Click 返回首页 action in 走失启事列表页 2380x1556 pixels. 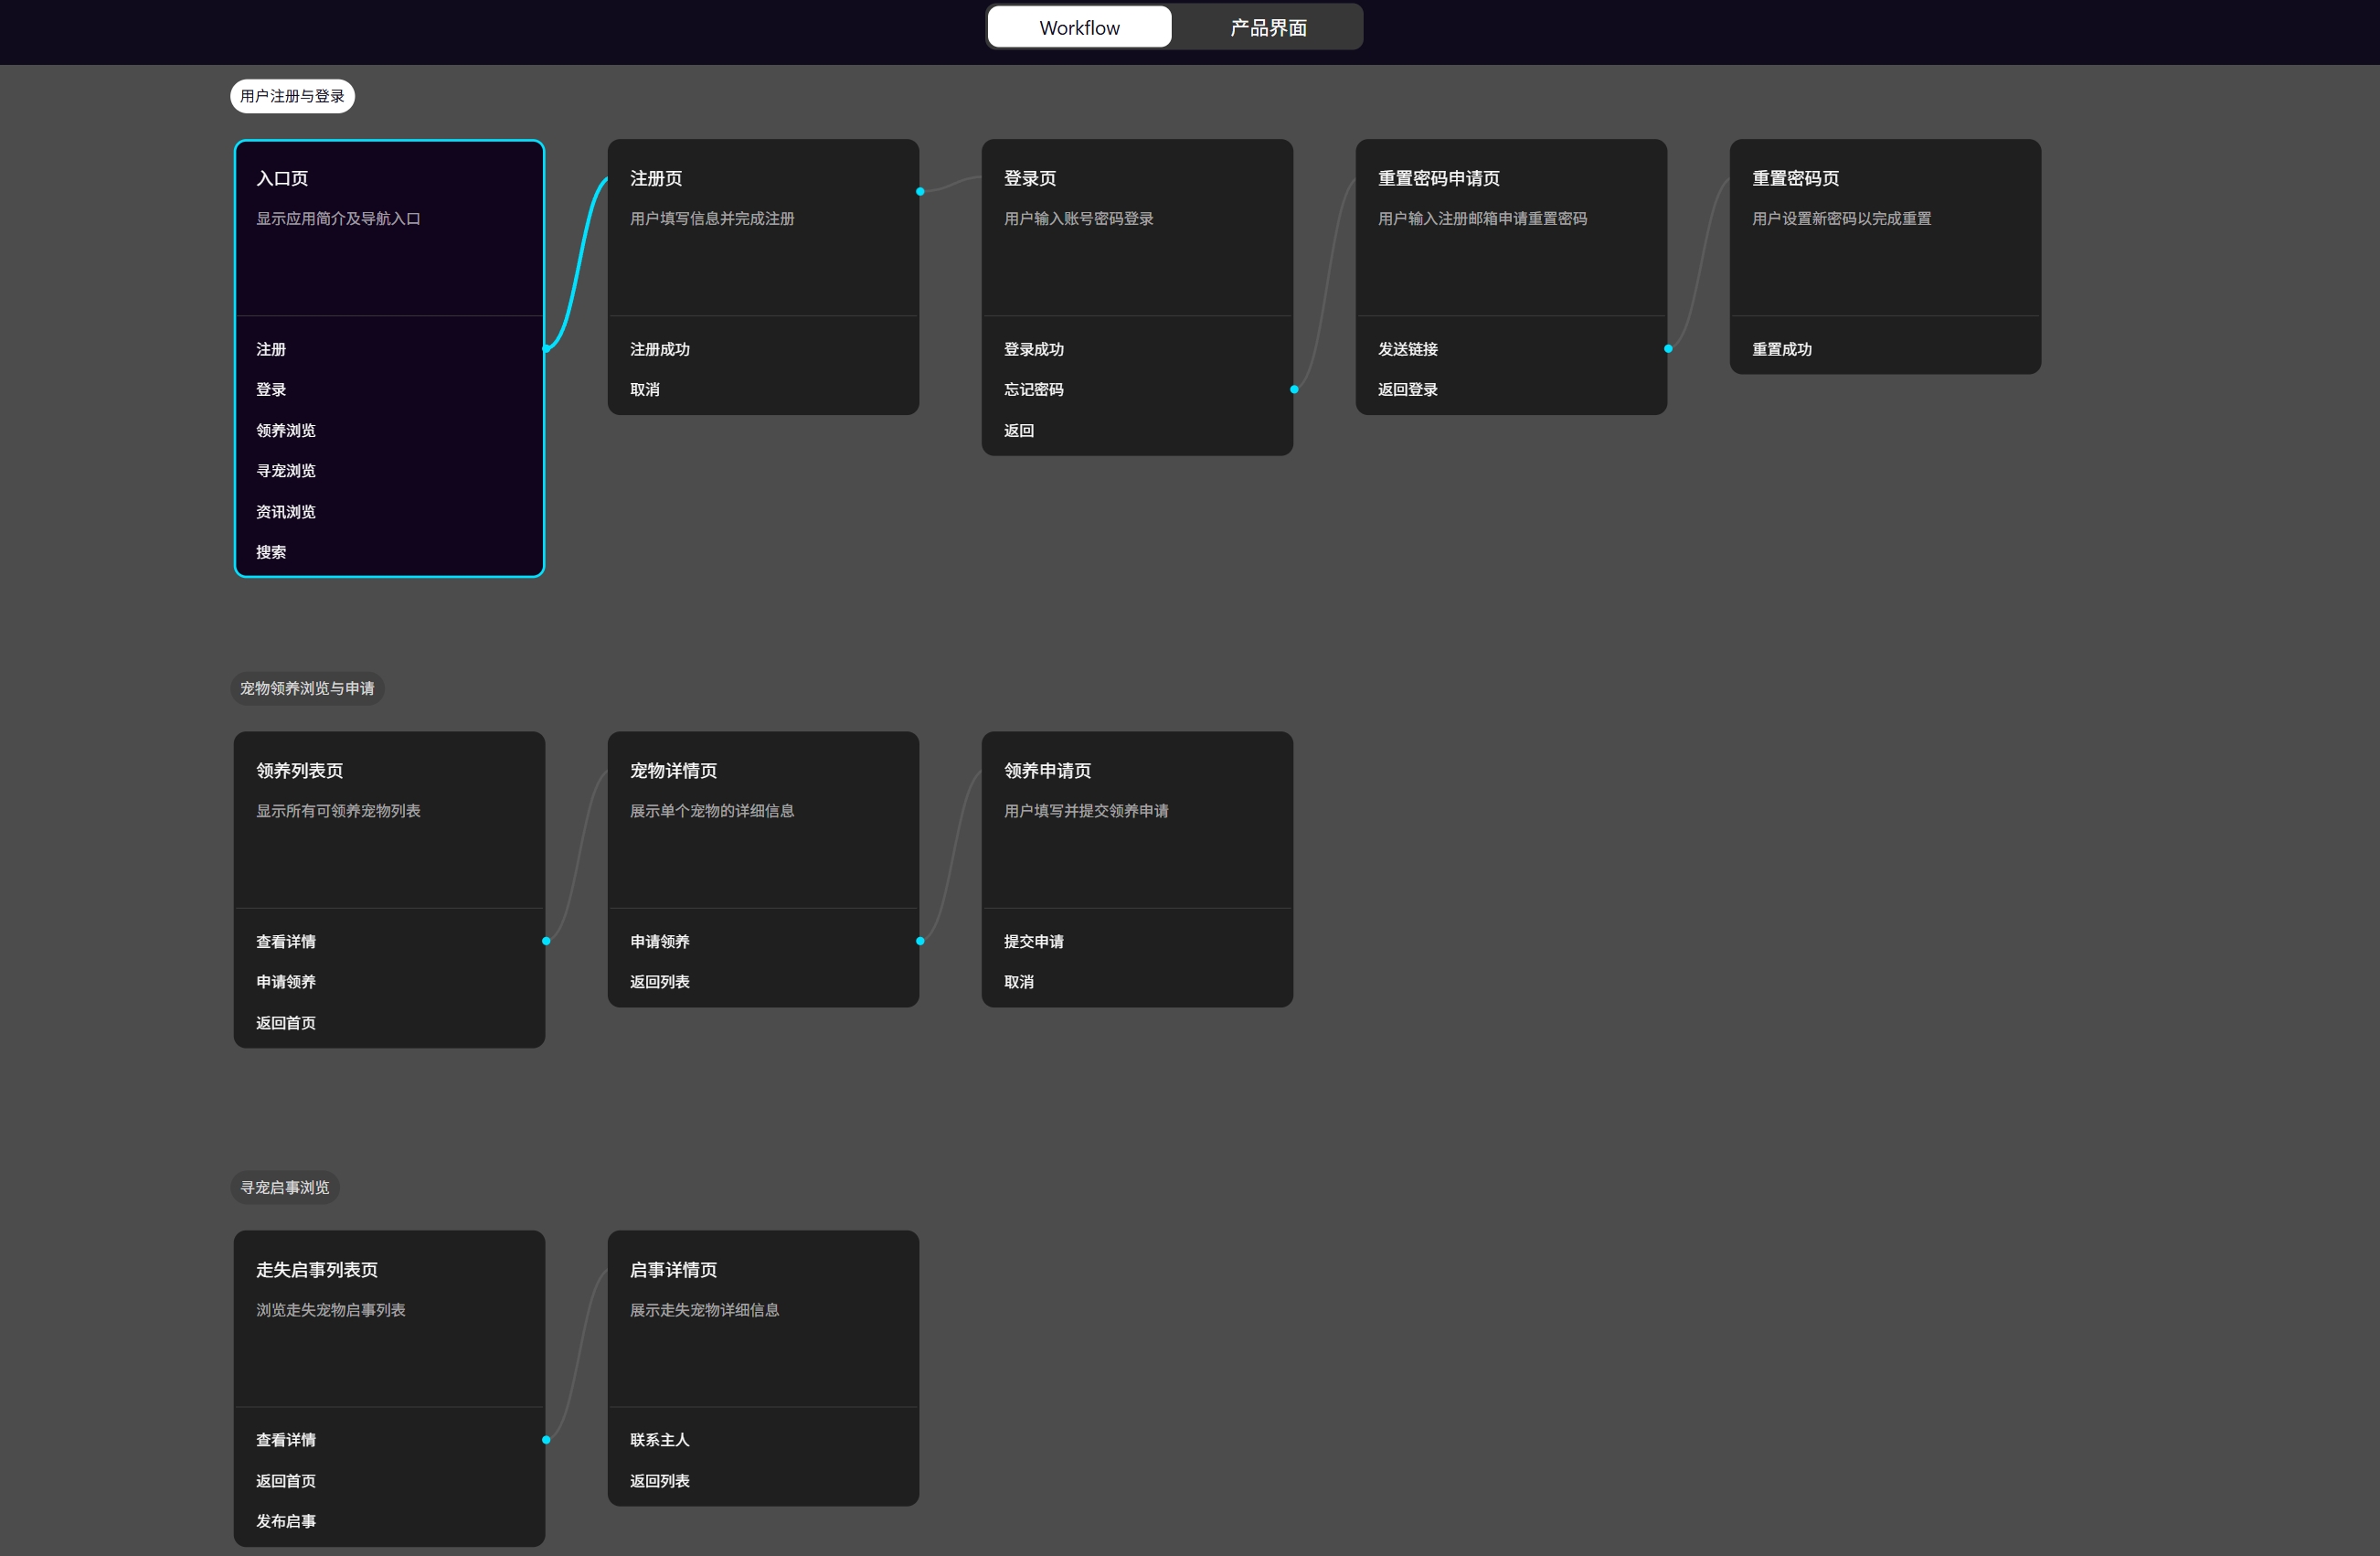(286, 1480)
